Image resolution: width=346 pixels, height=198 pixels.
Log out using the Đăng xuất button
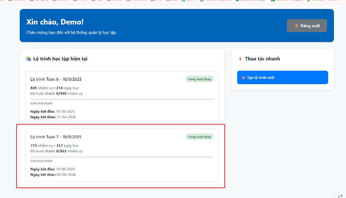coord(307,26)
